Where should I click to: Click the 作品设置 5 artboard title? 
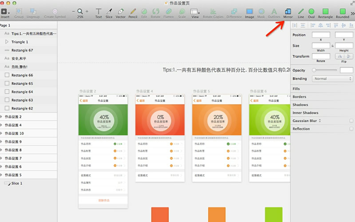pyautogui.click(x=201, y=91)
